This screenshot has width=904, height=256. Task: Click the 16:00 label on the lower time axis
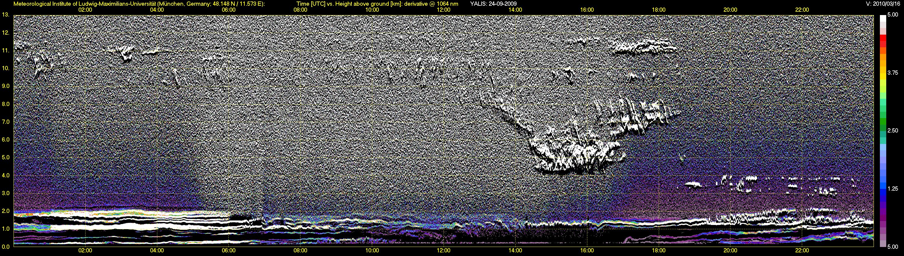coord(587,250)
